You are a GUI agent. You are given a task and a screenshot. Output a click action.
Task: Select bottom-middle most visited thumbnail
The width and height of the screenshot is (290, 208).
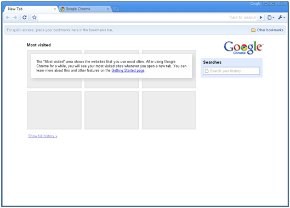point(111,110)
